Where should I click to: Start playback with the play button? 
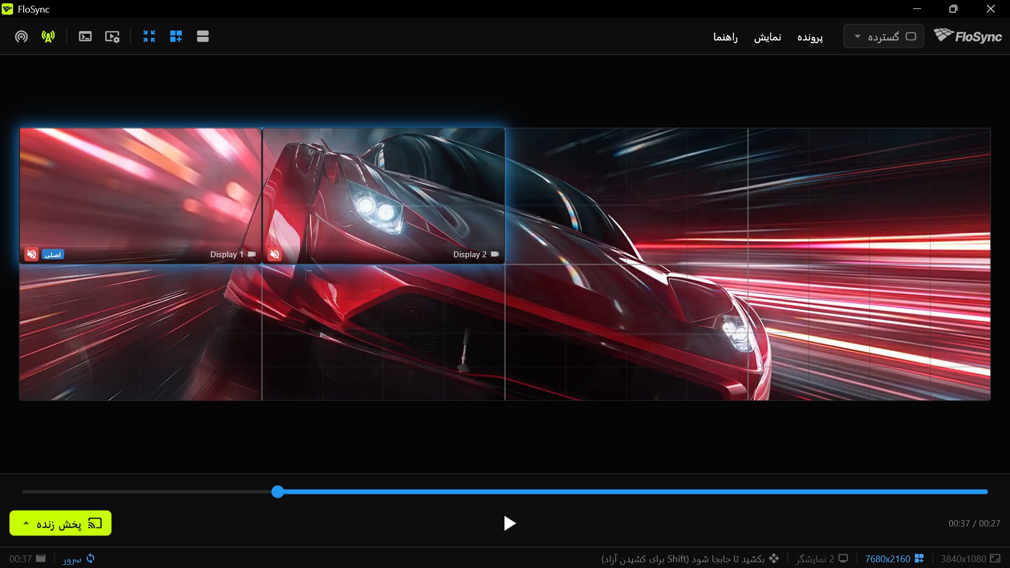pyautogui.click(x=509, y=523)
